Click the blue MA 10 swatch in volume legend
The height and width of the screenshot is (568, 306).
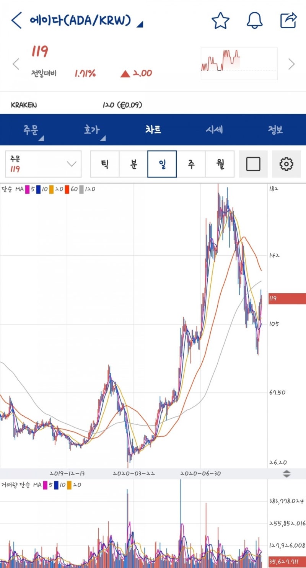[x=56, y=485]
